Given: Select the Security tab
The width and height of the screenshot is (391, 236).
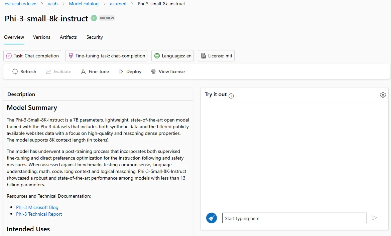Looking at the screenshot, I should (x=94, y=37).
